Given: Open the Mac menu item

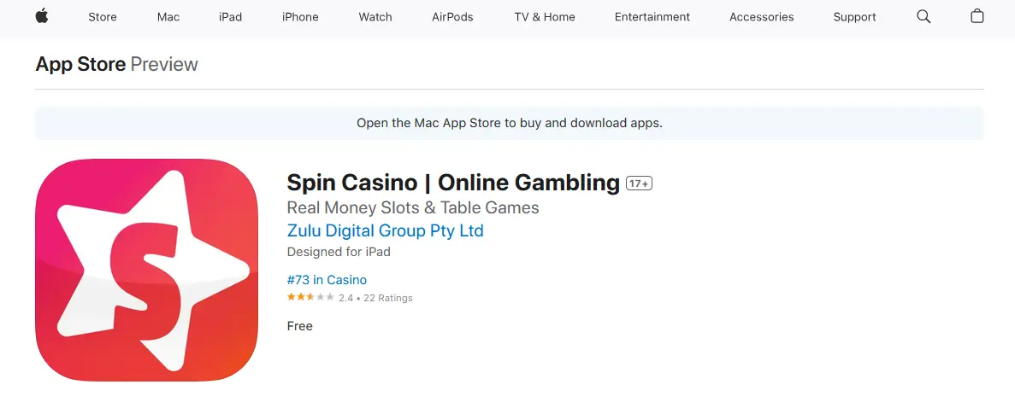Looking at the screenshot, I should [168, 17].
